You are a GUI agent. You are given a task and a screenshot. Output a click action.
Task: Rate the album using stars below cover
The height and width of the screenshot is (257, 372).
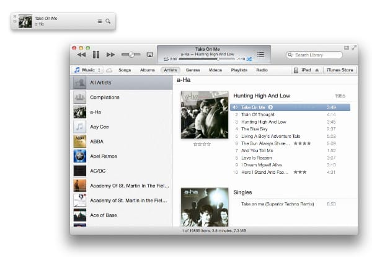tap(202, 144)
